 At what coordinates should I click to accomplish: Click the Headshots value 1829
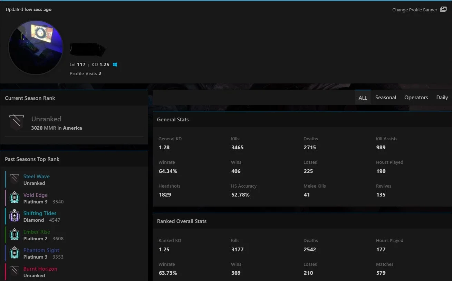coord(165,194)
